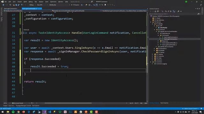The width and height of the screenshot is (204, 114).
Task: Click Solution Explorer Sync with Active Document icon
Action: [166, 11]
